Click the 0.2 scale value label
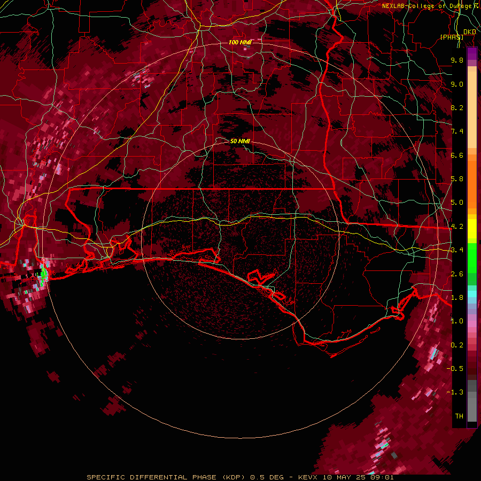Viewport: 481px width, 481px height. click(457, 345)
